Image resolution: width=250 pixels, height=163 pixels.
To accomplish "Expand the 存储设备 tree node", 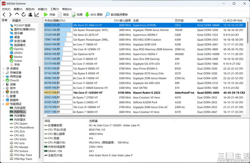I will point(3,72).
